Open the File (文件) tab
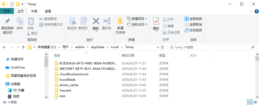This screenshot has height=105, width=259. pos(6,11)
